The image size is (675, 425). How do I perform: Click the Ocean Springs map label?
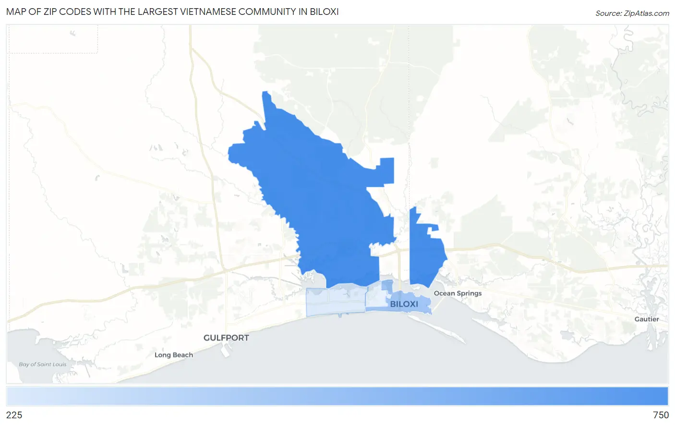point(458,293)
